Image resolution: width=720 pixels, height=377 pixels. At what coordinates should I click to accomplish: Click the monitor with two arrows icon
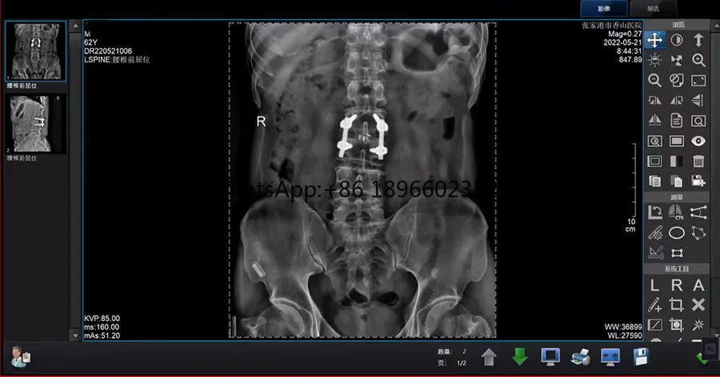coord(610,356)
